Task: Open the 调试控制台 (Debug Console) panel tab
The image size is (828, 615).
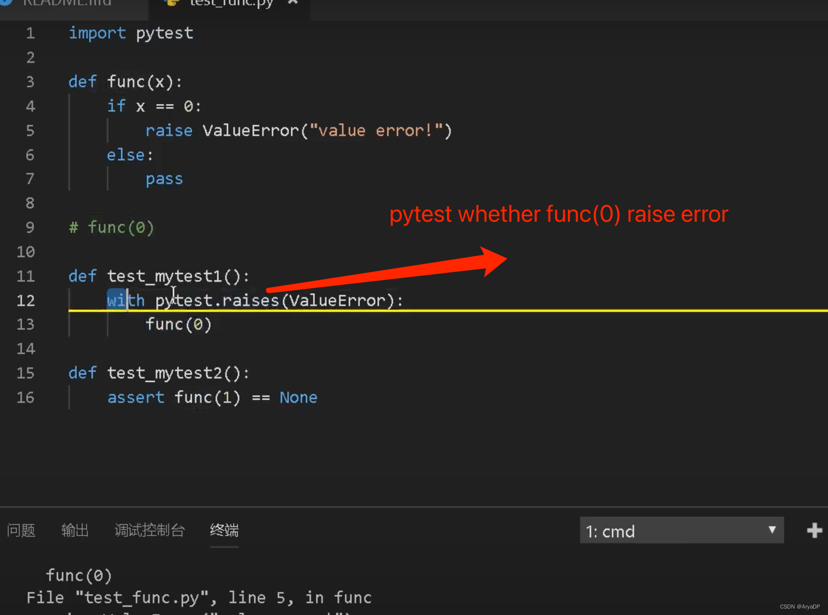Action: pos(149,530)
